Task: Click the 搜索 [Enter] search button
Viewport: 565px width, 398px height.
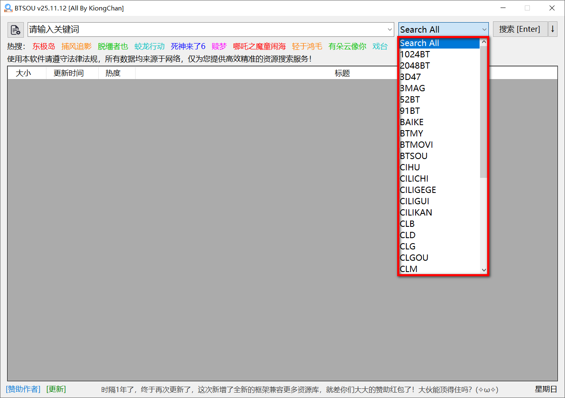Action: [x=520, y=29]
